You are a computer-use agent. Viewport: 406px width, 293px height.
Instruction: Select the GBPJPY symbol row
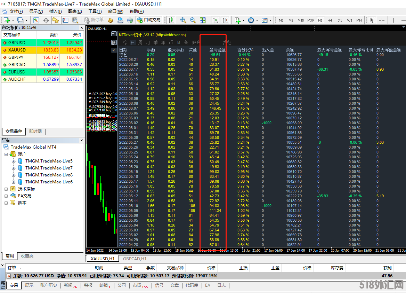coord(43,57)
